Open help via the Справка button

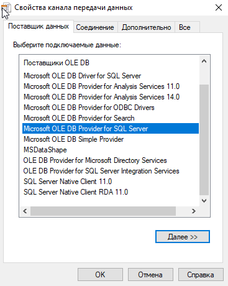201,275
